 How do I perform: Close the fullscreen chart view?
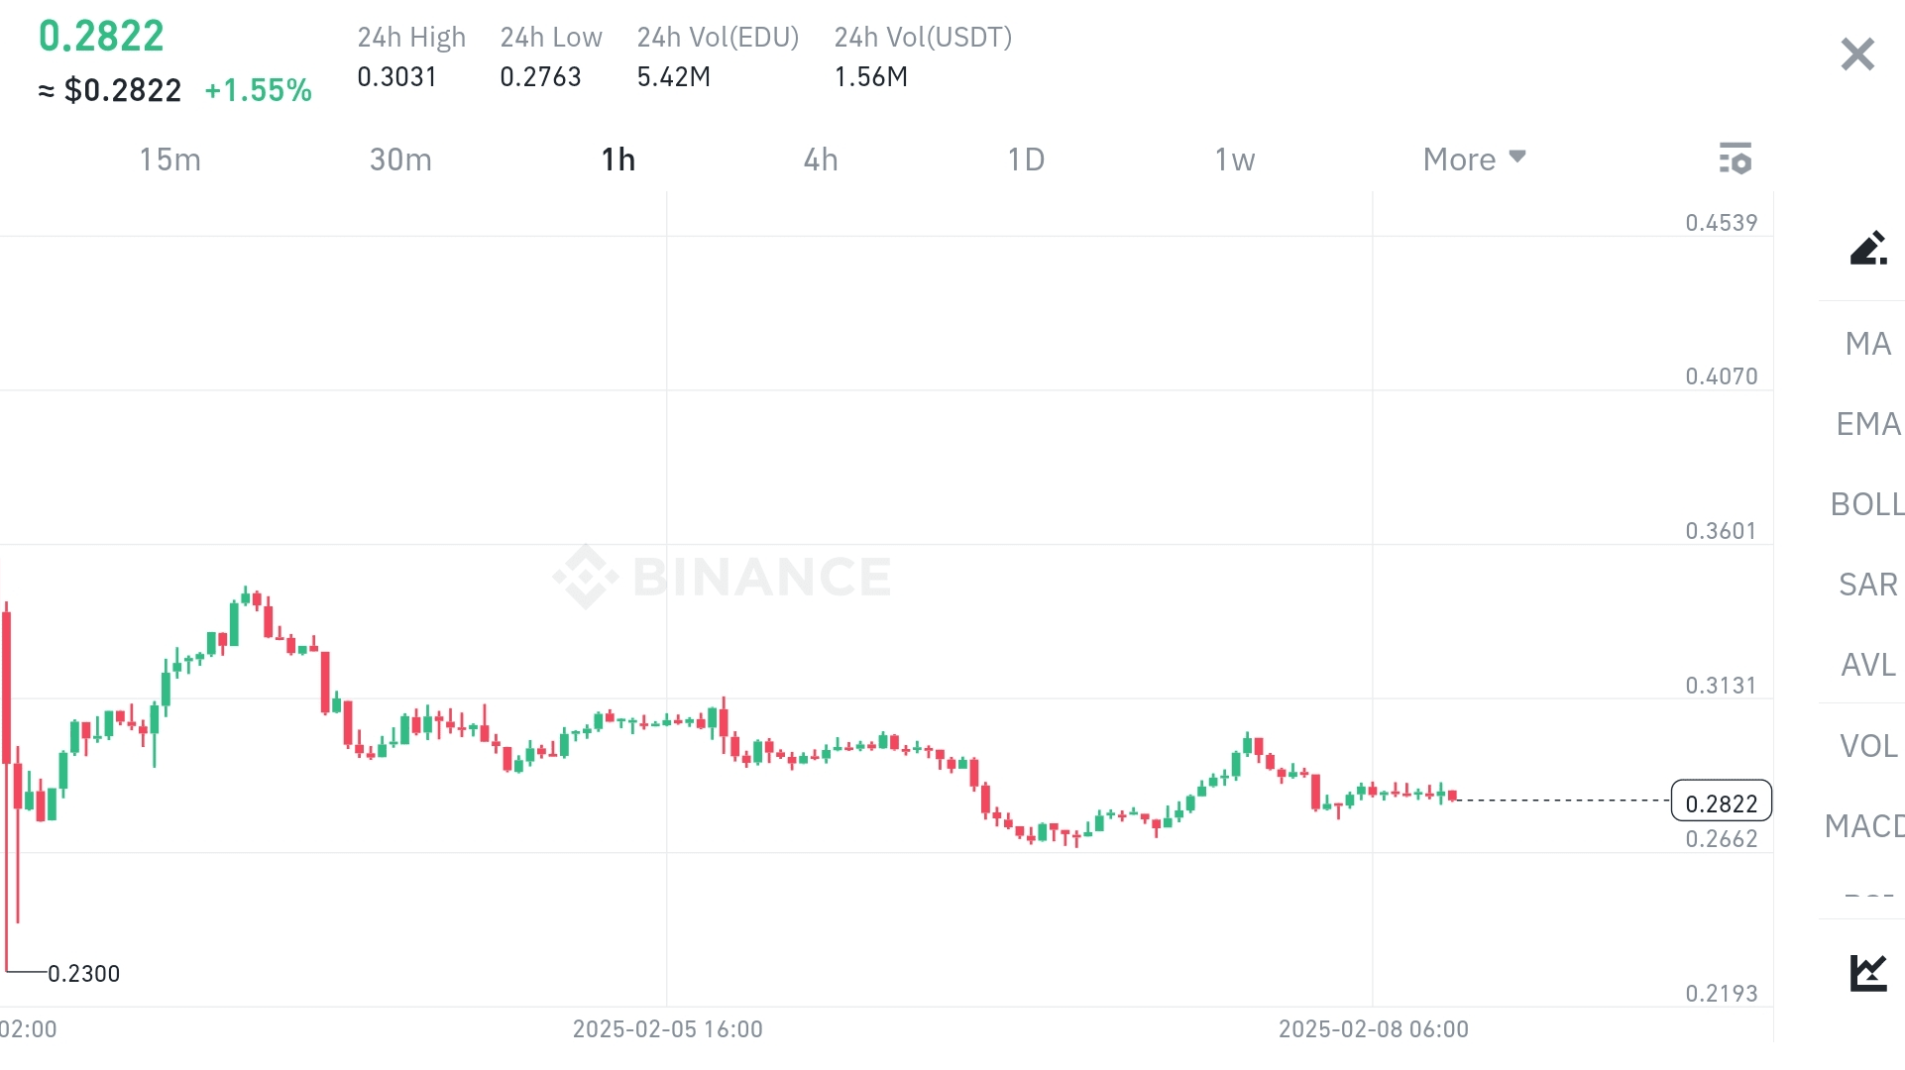coord(1856,54)
